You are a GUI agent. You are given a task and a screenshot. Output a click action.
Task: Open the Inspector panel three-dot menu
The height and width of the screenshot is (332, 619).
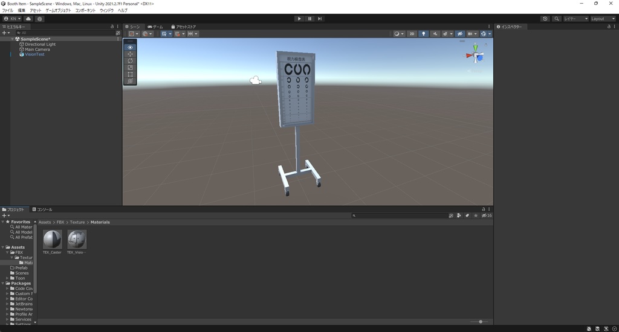[x=614, y=27]
